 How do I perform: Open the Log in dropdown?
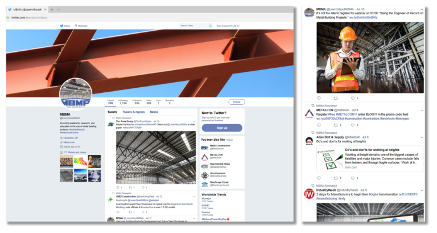pyautogui.click(x=228, y=26)
